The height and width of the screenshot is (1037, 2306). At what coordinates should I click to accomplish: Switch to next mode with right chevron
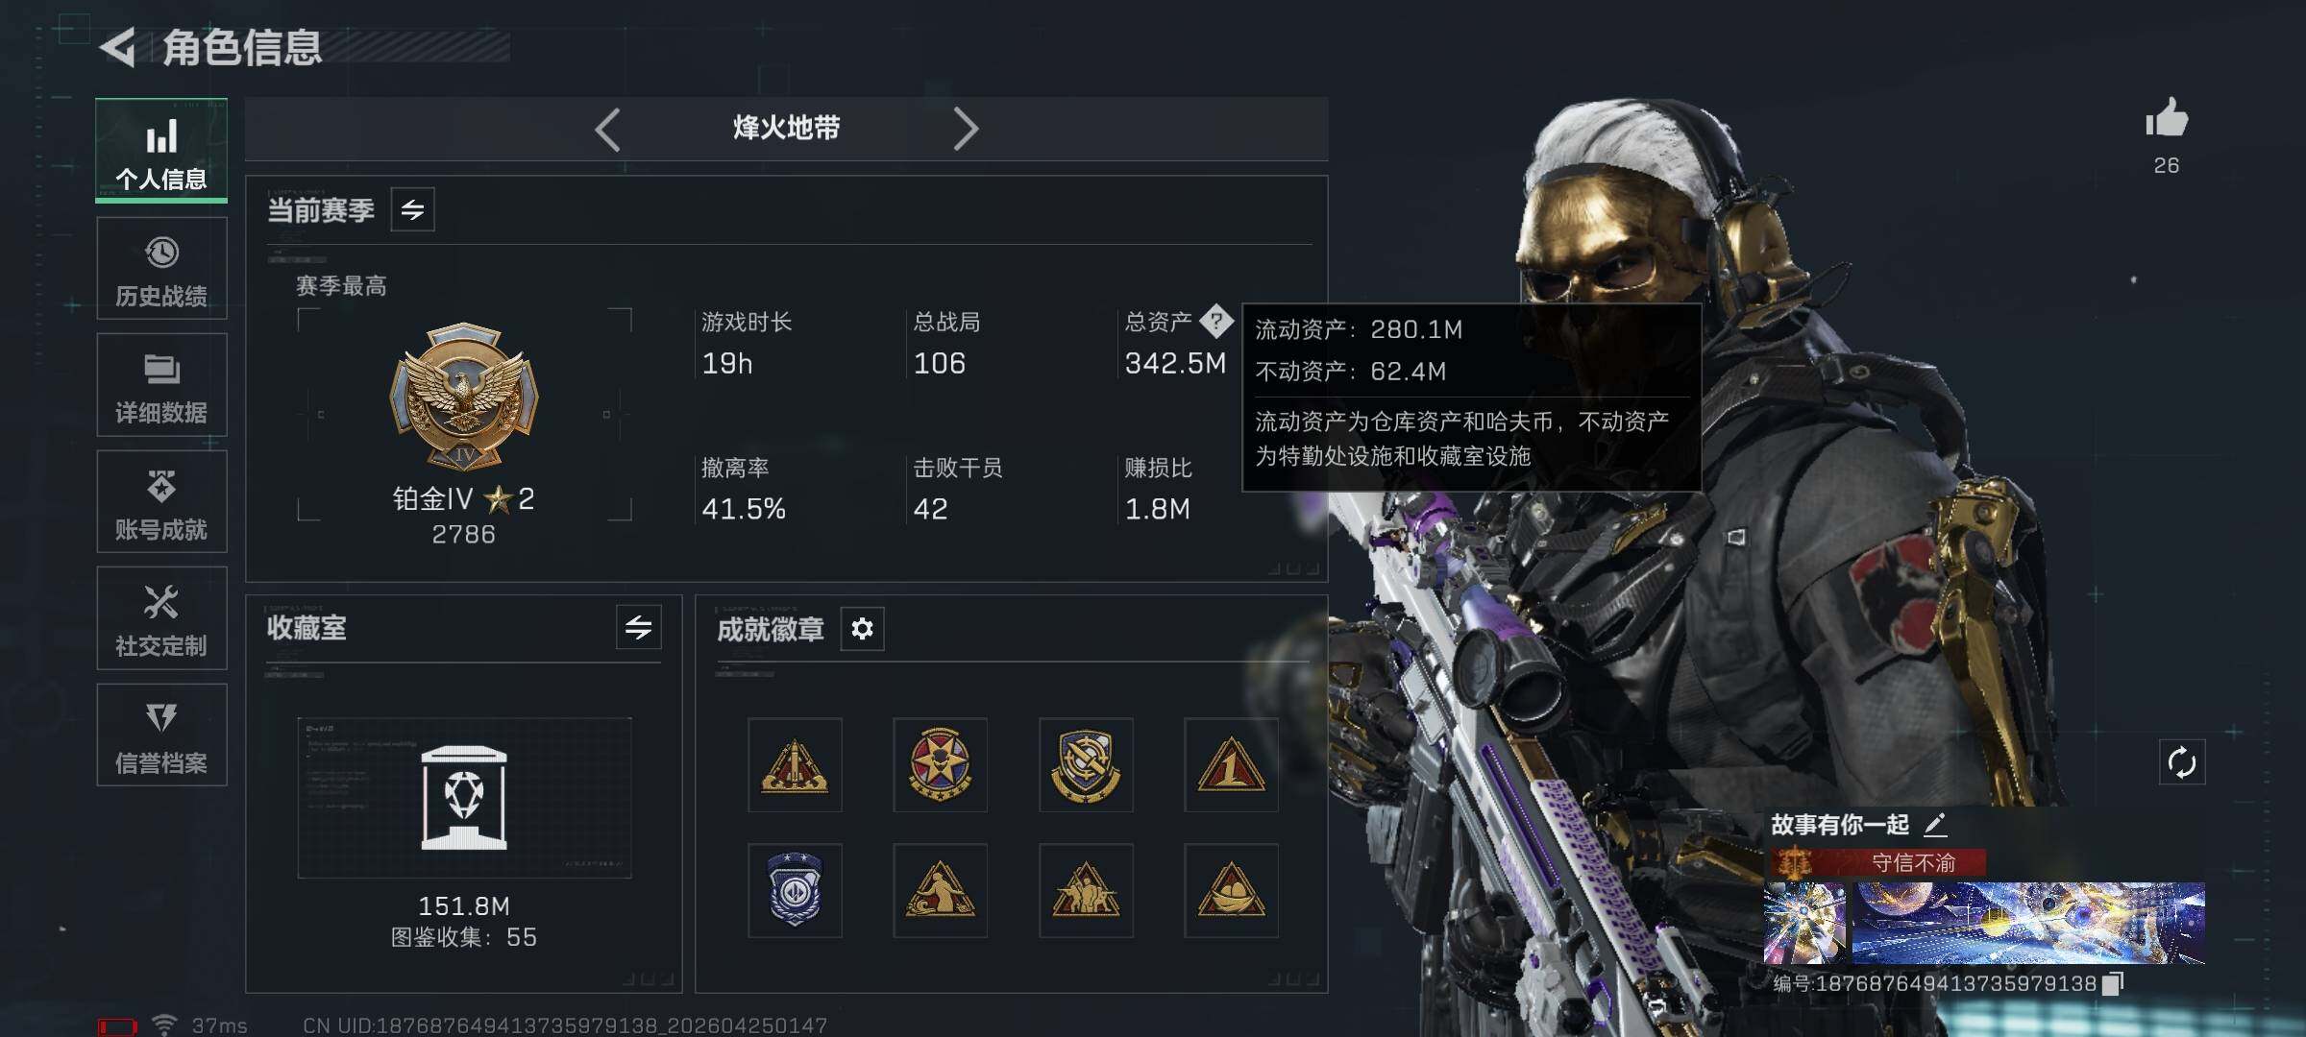coord(966,129)
